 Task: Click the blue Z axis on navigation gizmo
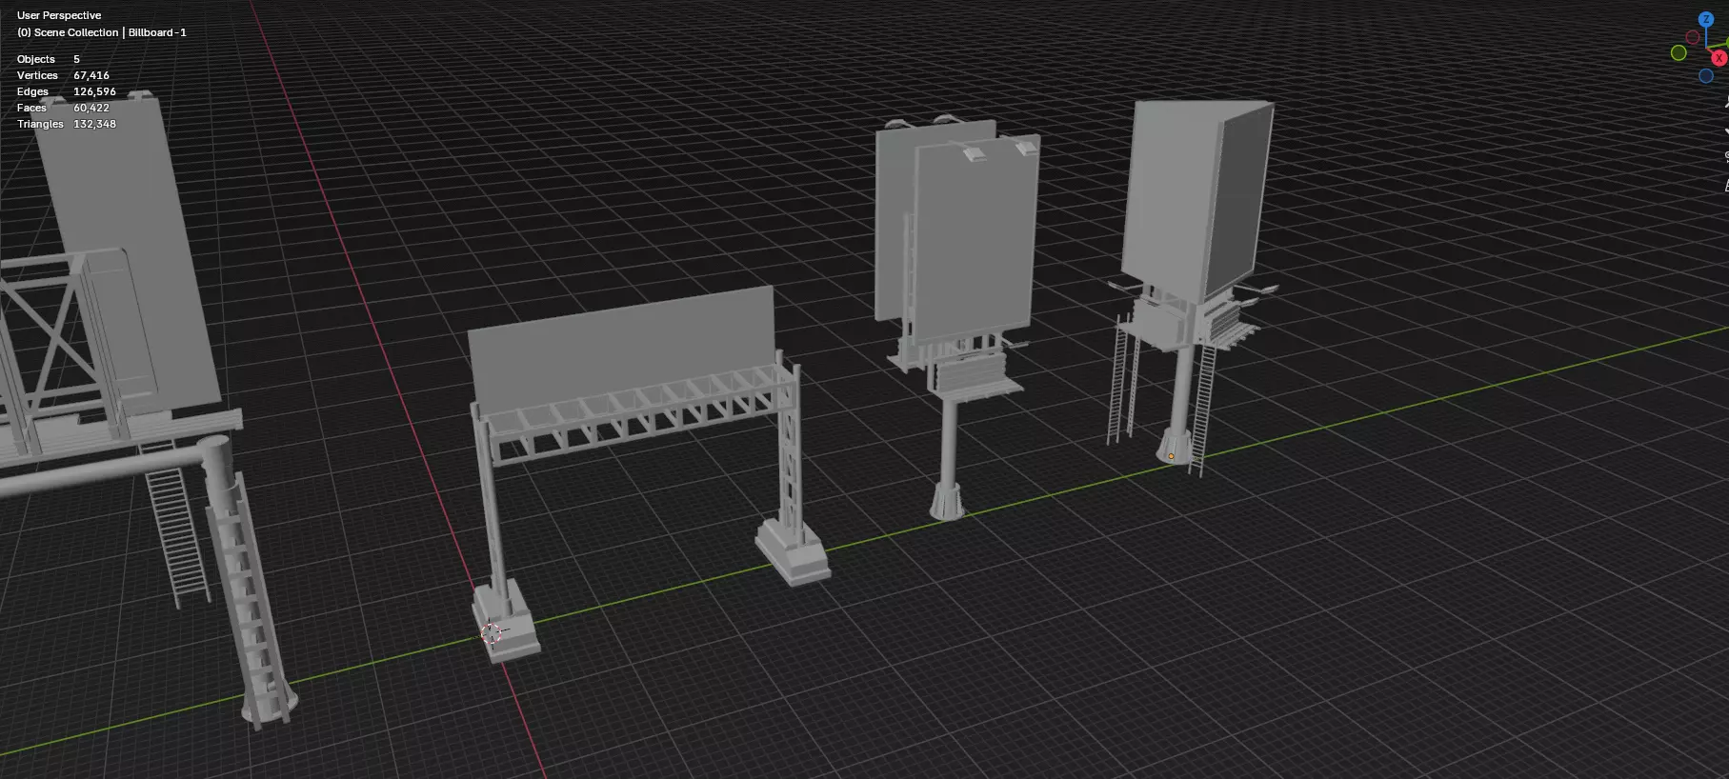1706,19
